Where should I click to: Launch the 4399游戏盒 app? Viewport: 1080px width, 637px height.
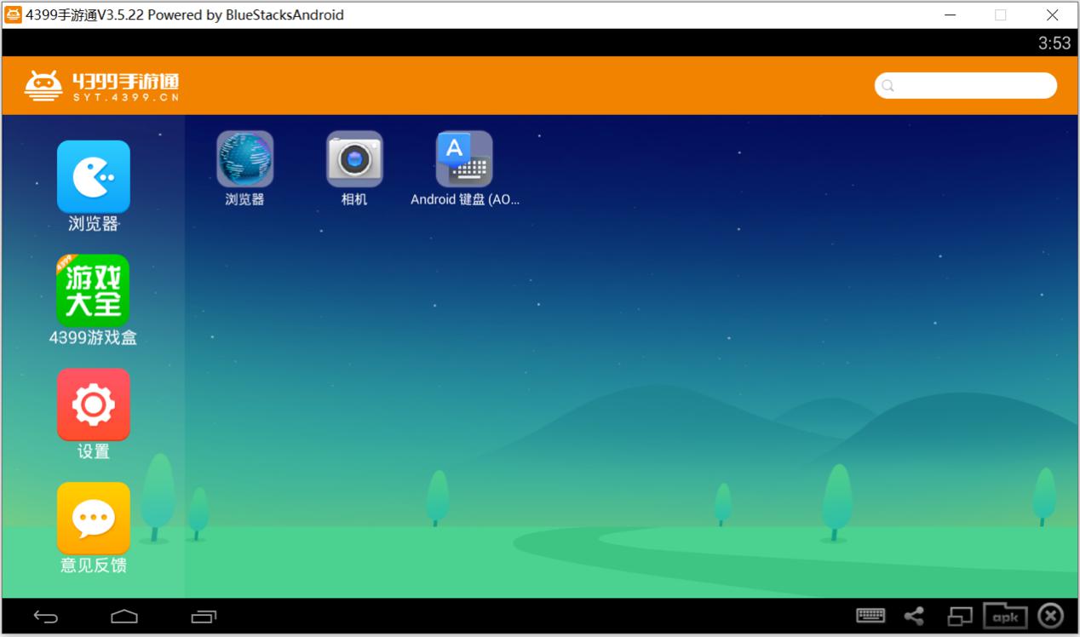click(x=94, y=290)
